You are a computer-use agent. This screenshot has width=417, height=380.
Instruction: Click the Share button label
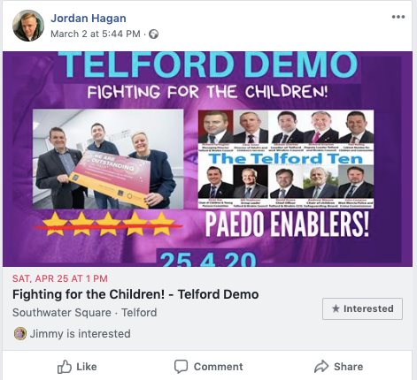[x=348, y=367]
